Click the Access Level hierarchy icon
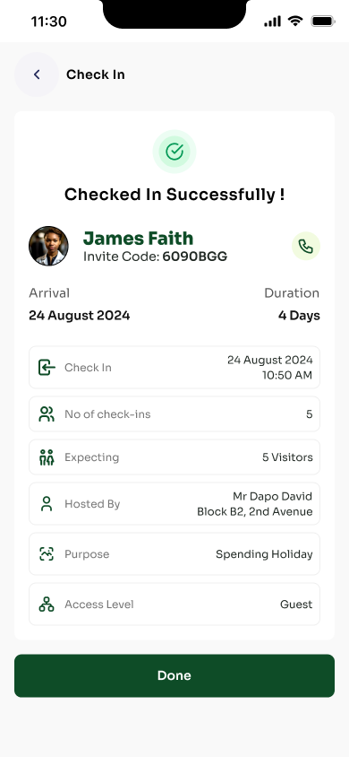Viewport: 349px width, 757px height. pyautogui.click(x=47, y=604)
